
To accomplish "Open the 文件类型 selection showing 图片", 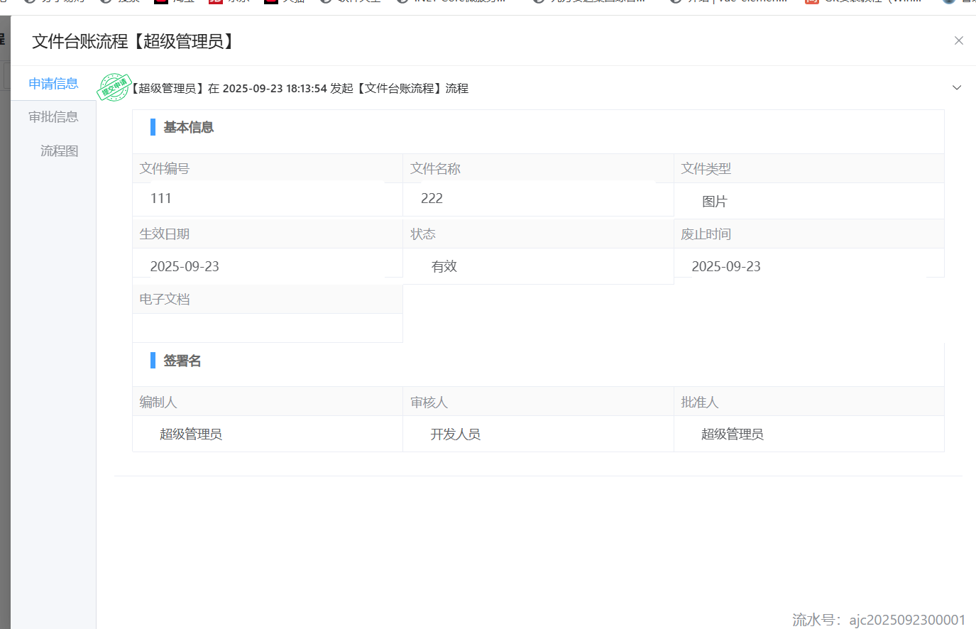I will point(808,202).
